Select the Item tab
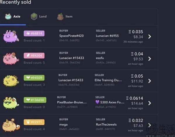 pyautogui.click(x=65, y=17)
